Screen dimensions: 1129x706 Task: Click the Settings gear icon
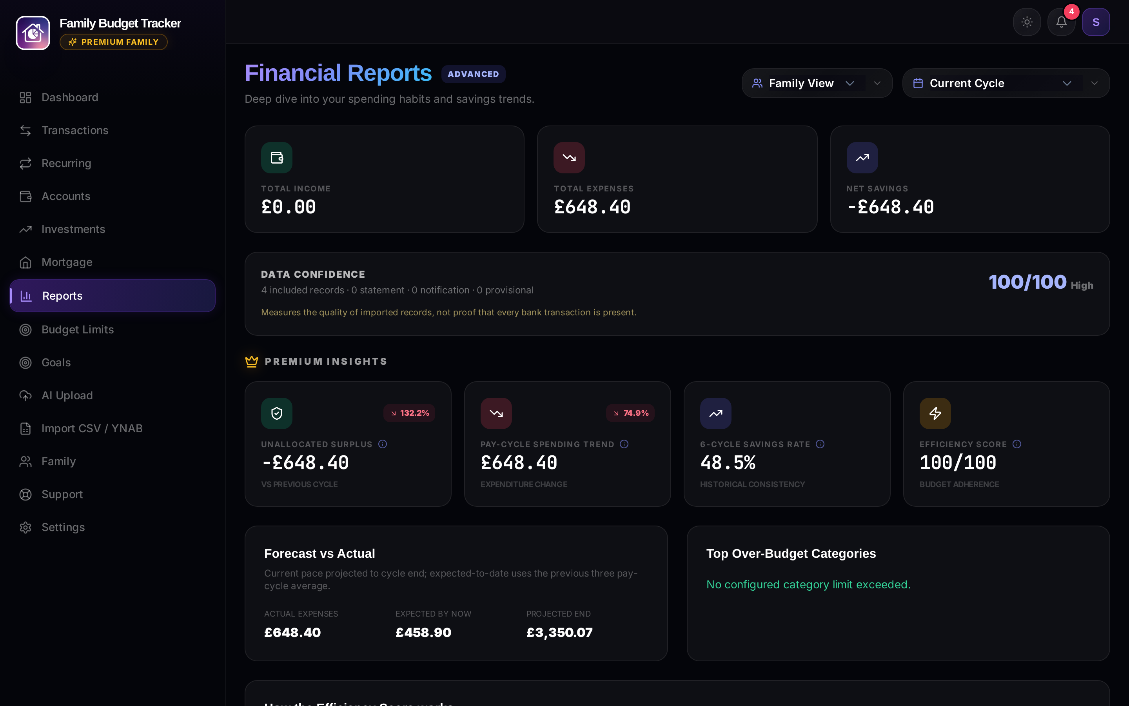[x=25, y=527]
